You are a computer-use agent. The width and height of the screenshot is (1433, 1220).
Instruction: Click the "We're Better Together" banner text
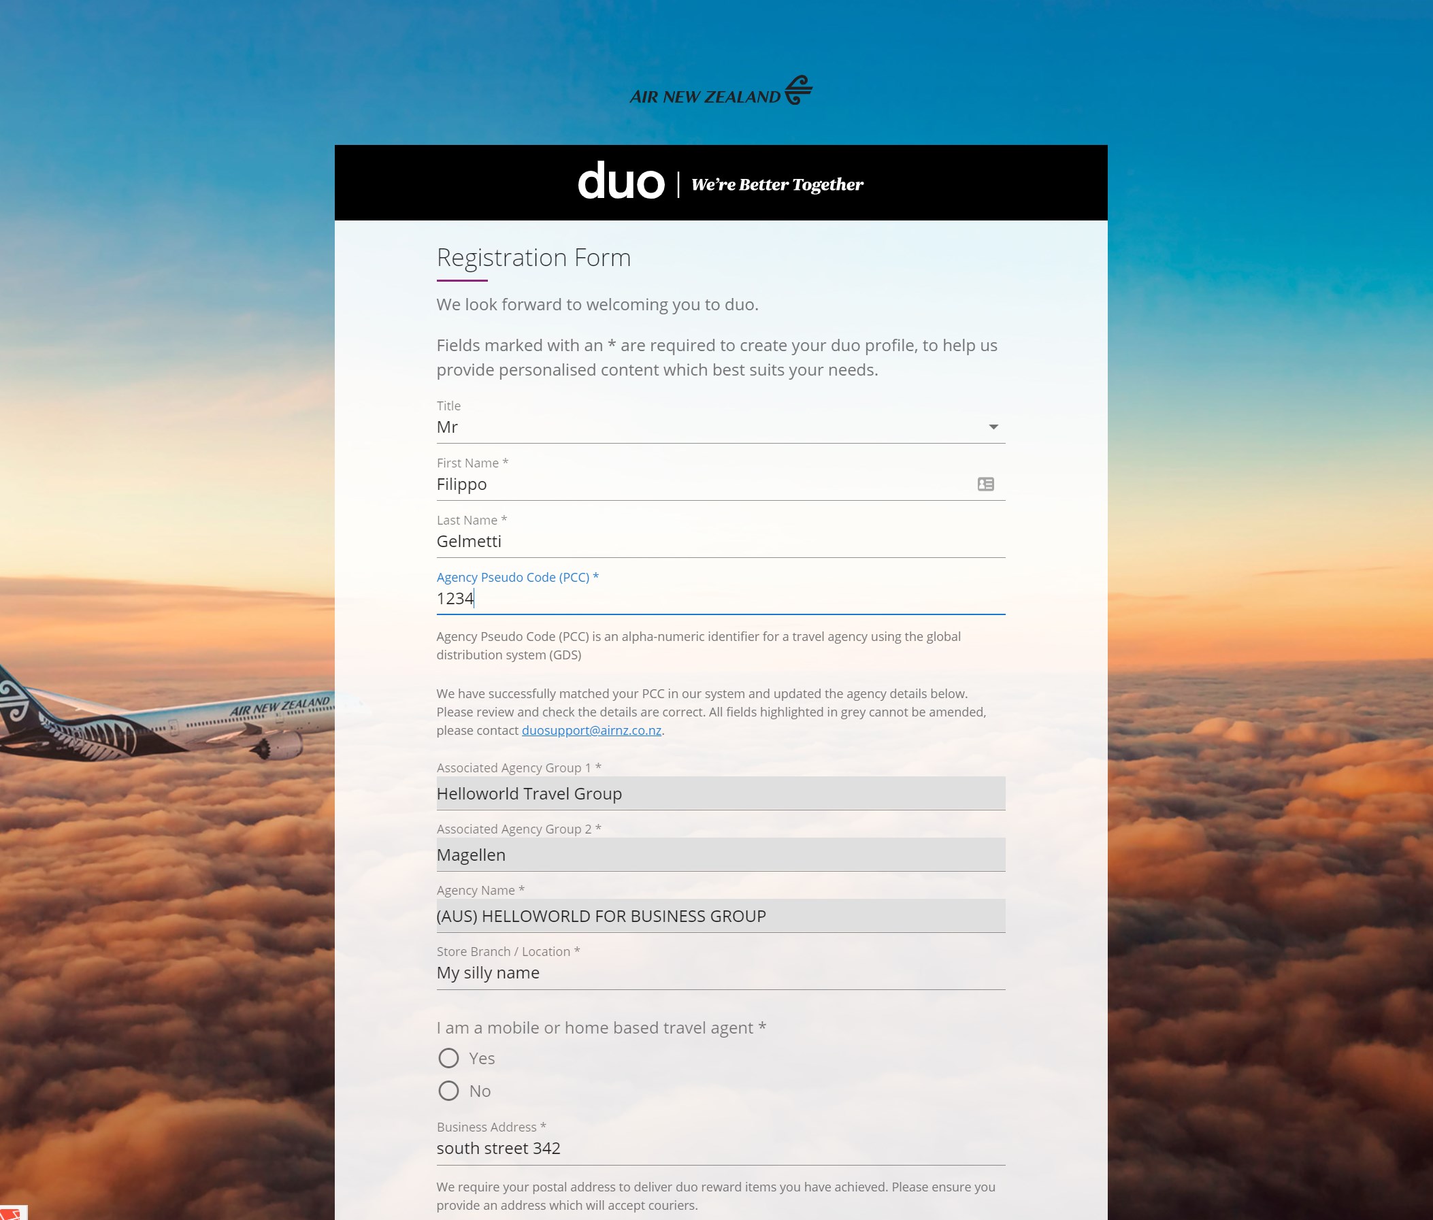coord(776,184)
